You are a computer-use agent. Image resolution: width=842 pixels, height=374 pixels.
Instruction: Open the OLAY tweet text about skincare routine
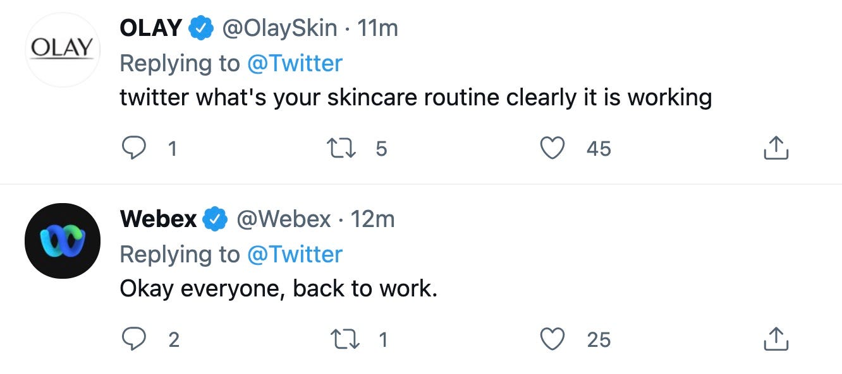(416, 98)
